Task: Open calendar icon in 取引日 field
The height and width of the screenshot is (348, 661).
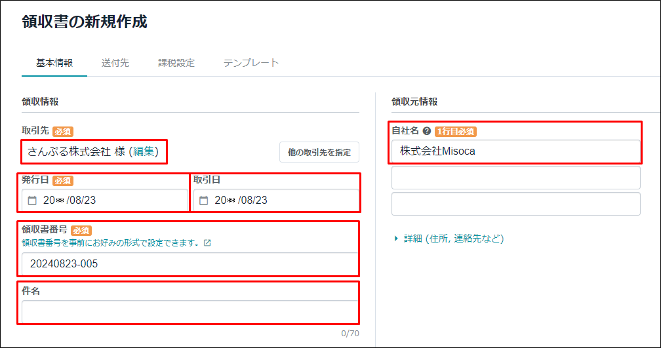Action: coord(203,200)
